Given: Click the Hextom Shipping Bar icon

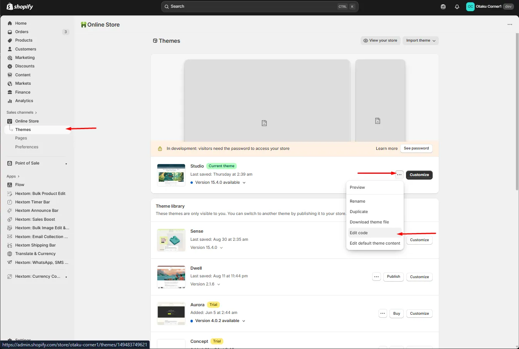Looking at the screenshot, I should coord(10,245).
